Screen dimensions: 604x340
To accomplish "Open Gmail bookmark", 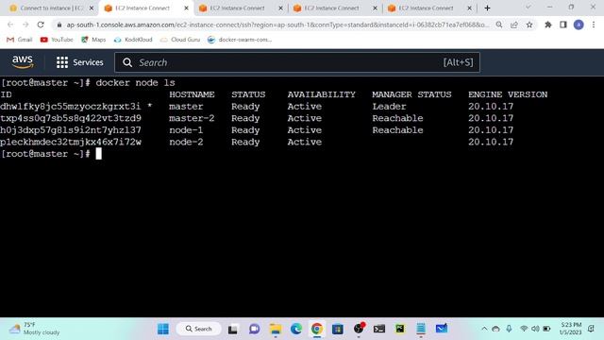I will pyautogui.click(x=20, y=40).
